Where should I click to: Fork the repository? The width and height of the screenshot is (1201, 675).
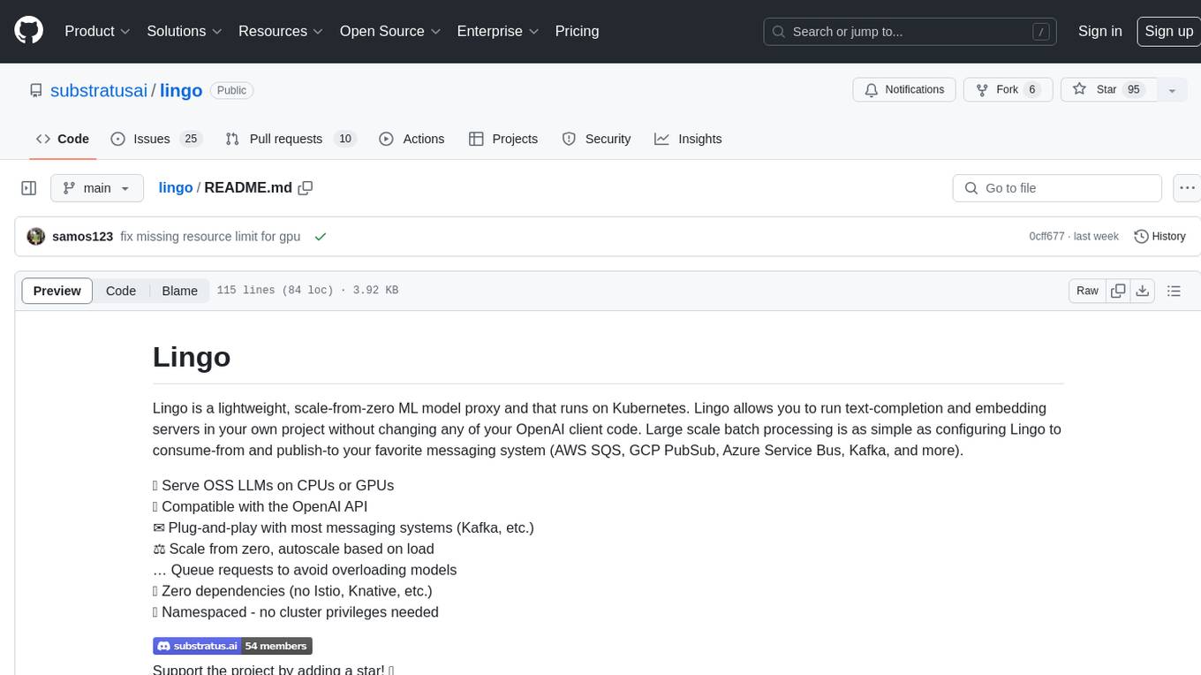(1007, 89)
